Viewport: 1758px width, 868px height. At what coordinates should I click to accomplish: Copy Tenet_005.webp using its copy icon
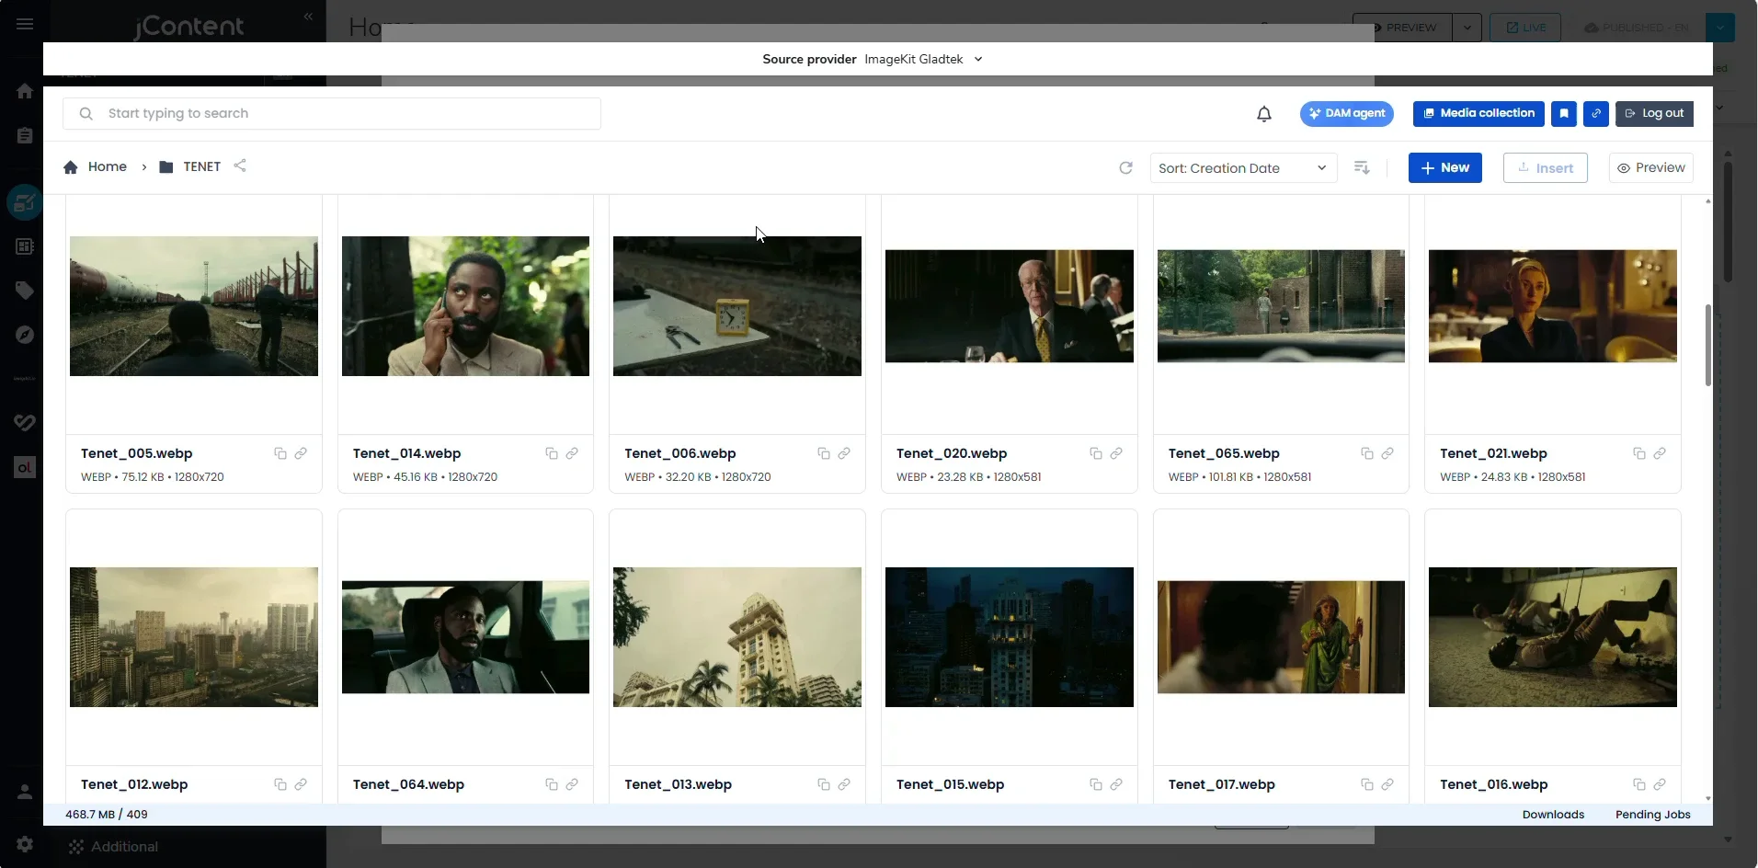click(x=280, y=453)
